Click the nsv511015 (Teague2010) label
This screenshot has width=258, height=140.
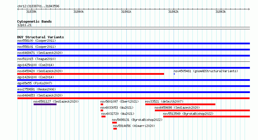37,59
